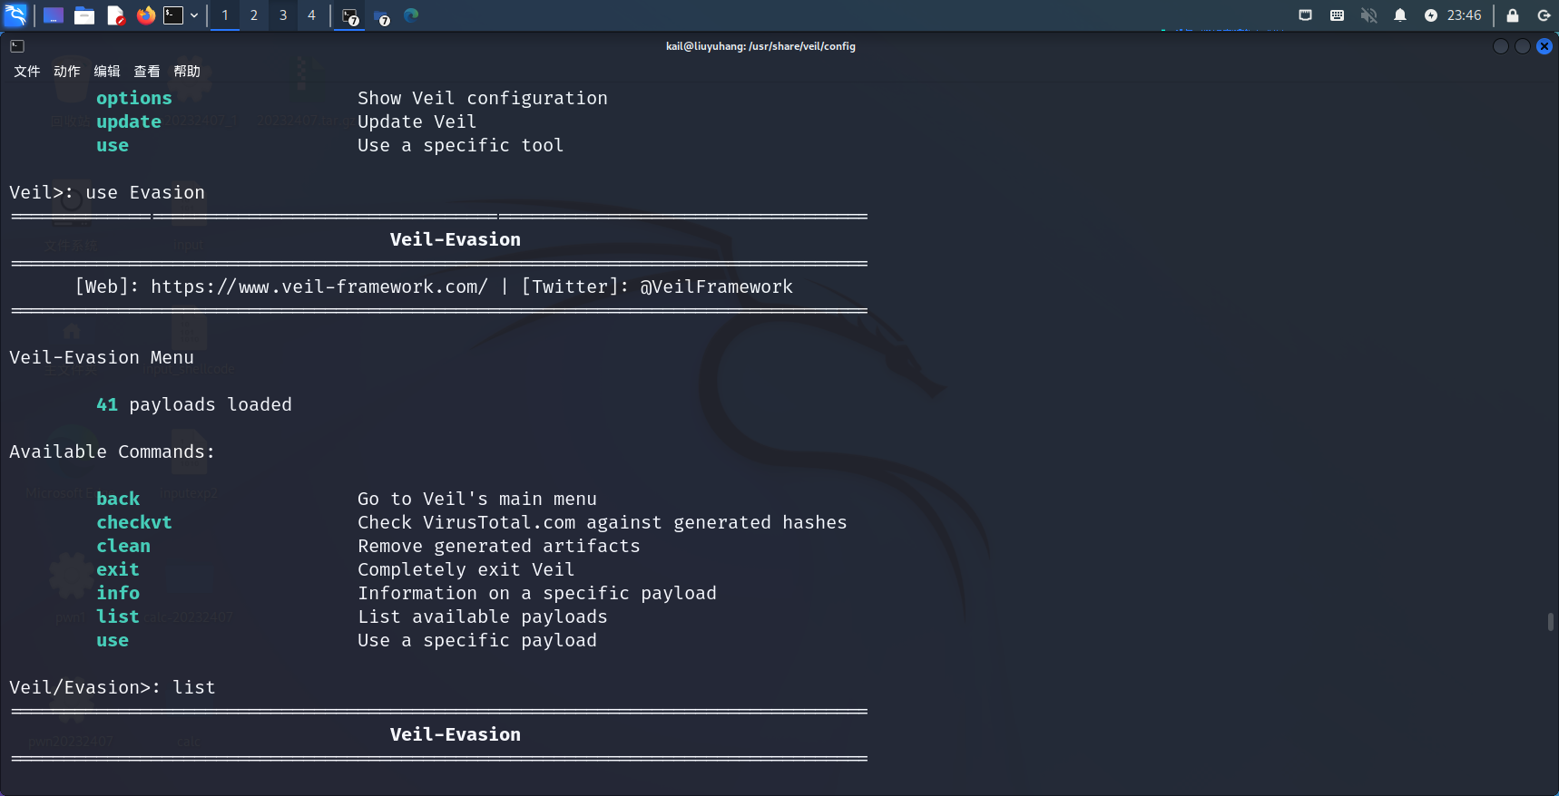The image size is (1559, 796).
Task: Open the power manager tray icon
Action: tap(1431, 15)
